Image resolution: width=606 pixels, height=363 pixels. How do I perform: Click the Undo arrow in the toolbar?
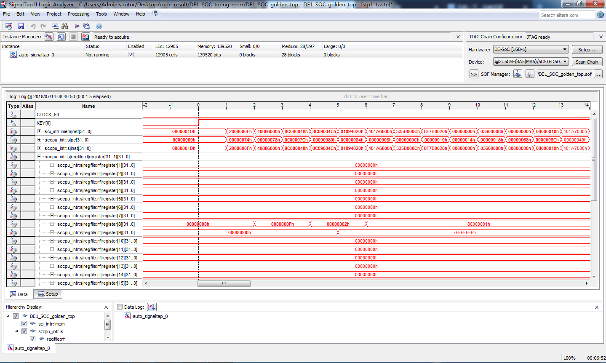pos(33,26)
